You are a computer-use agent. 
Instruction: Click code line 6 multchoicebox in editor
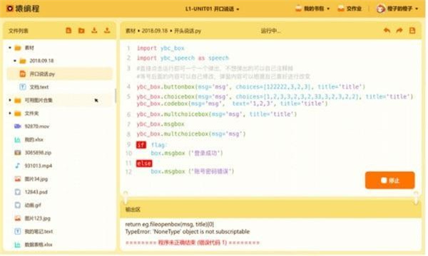(216, 114)
